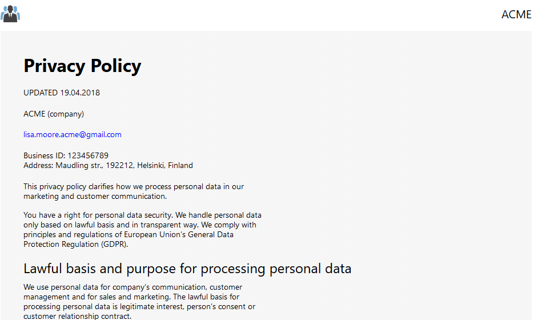
Task: Click the paragraph starting 'This privacy policy clarifies'
Action: (134, 191)
